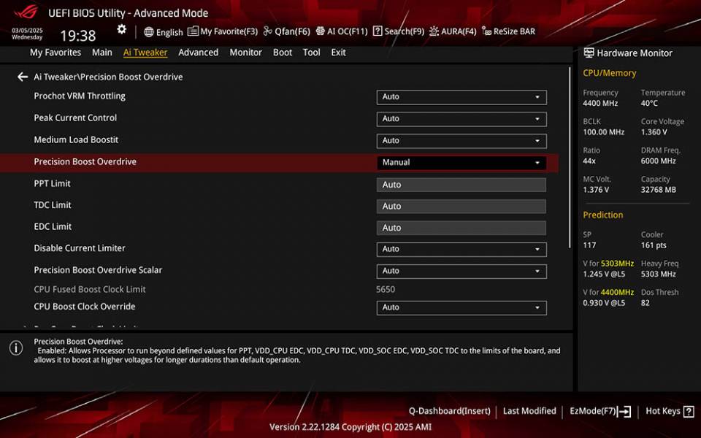
Task: Click the PPT Limit input field
Action: (461, 185)
